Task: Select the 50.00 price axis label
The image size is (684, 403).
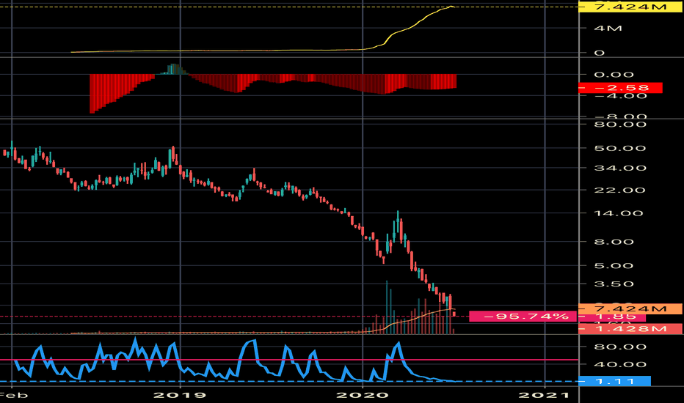Action: point(619,148)
